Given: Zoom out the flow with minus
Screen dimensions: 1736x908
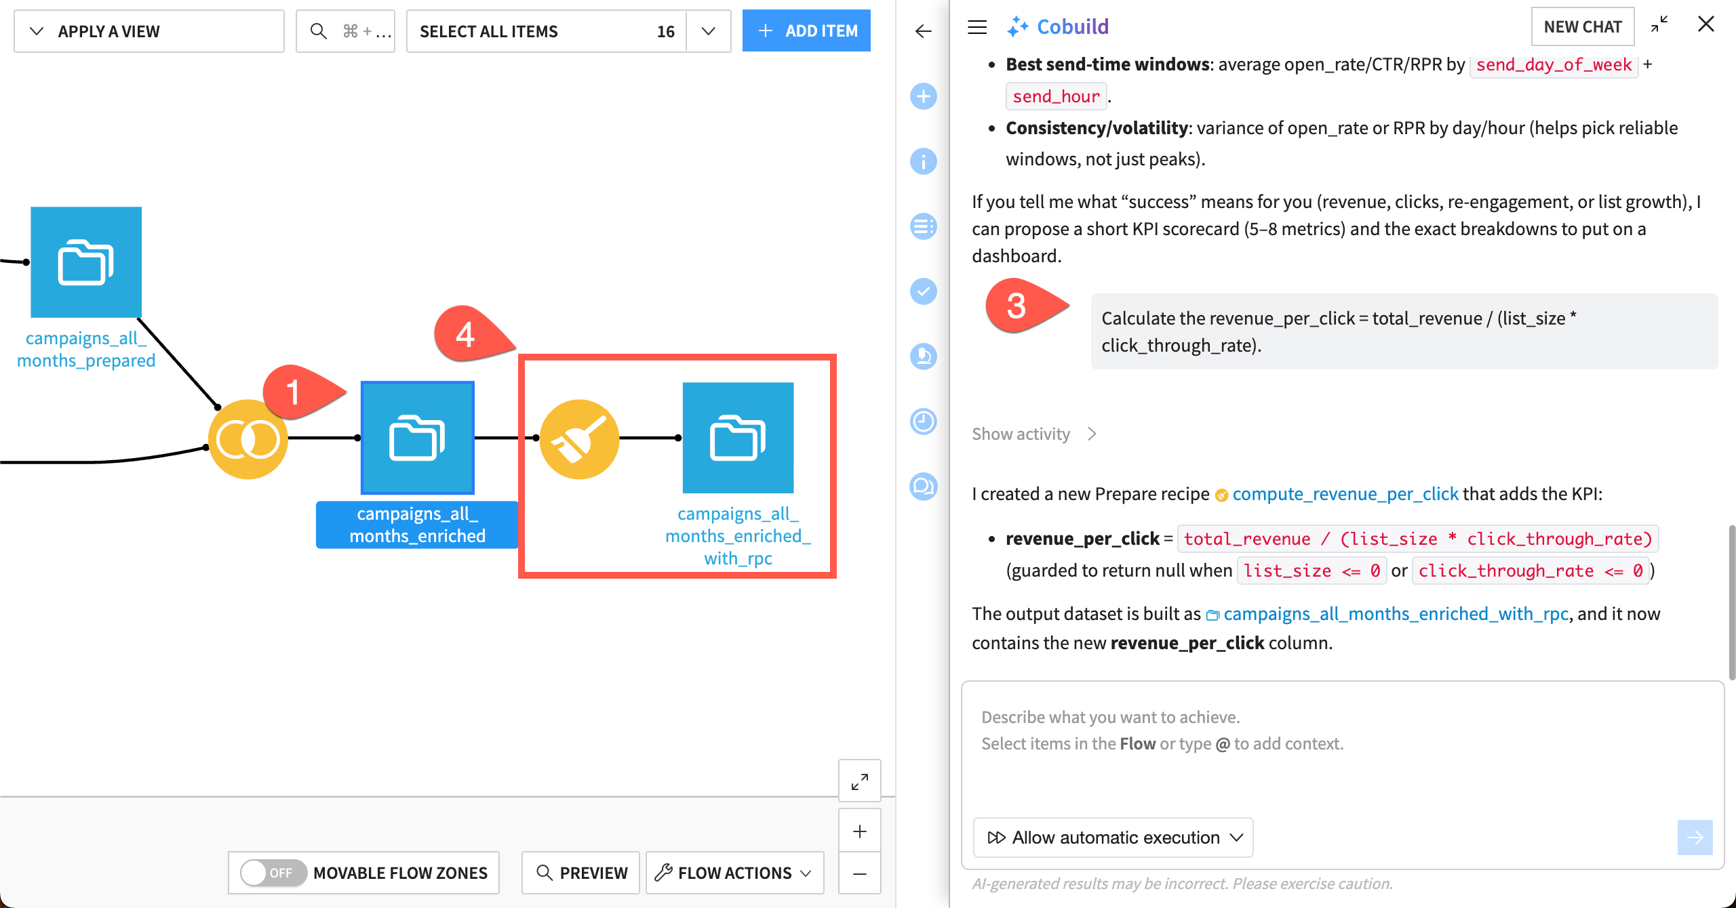Looking at the screenshot, I should [859, 873].
